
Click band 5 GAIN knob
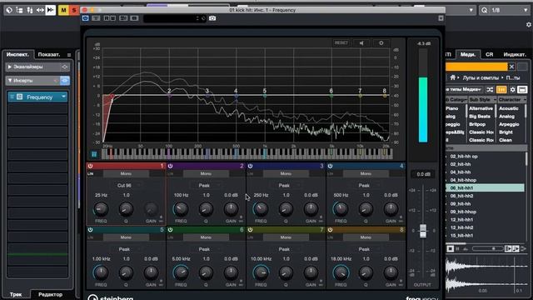pos(151,272)
